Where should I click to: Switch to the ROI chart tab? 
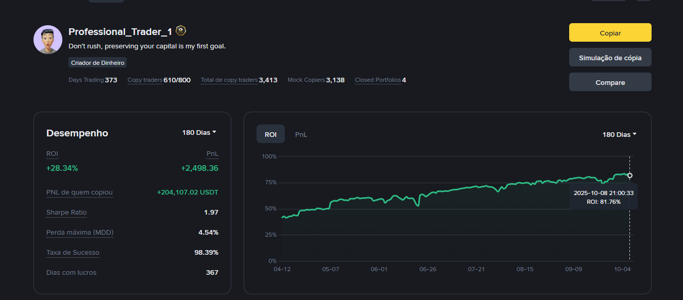click(270, 134)
